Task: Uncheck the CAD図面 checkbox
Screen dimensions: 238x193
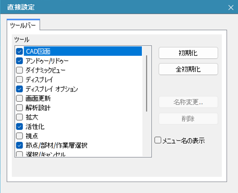Action: 19,52
